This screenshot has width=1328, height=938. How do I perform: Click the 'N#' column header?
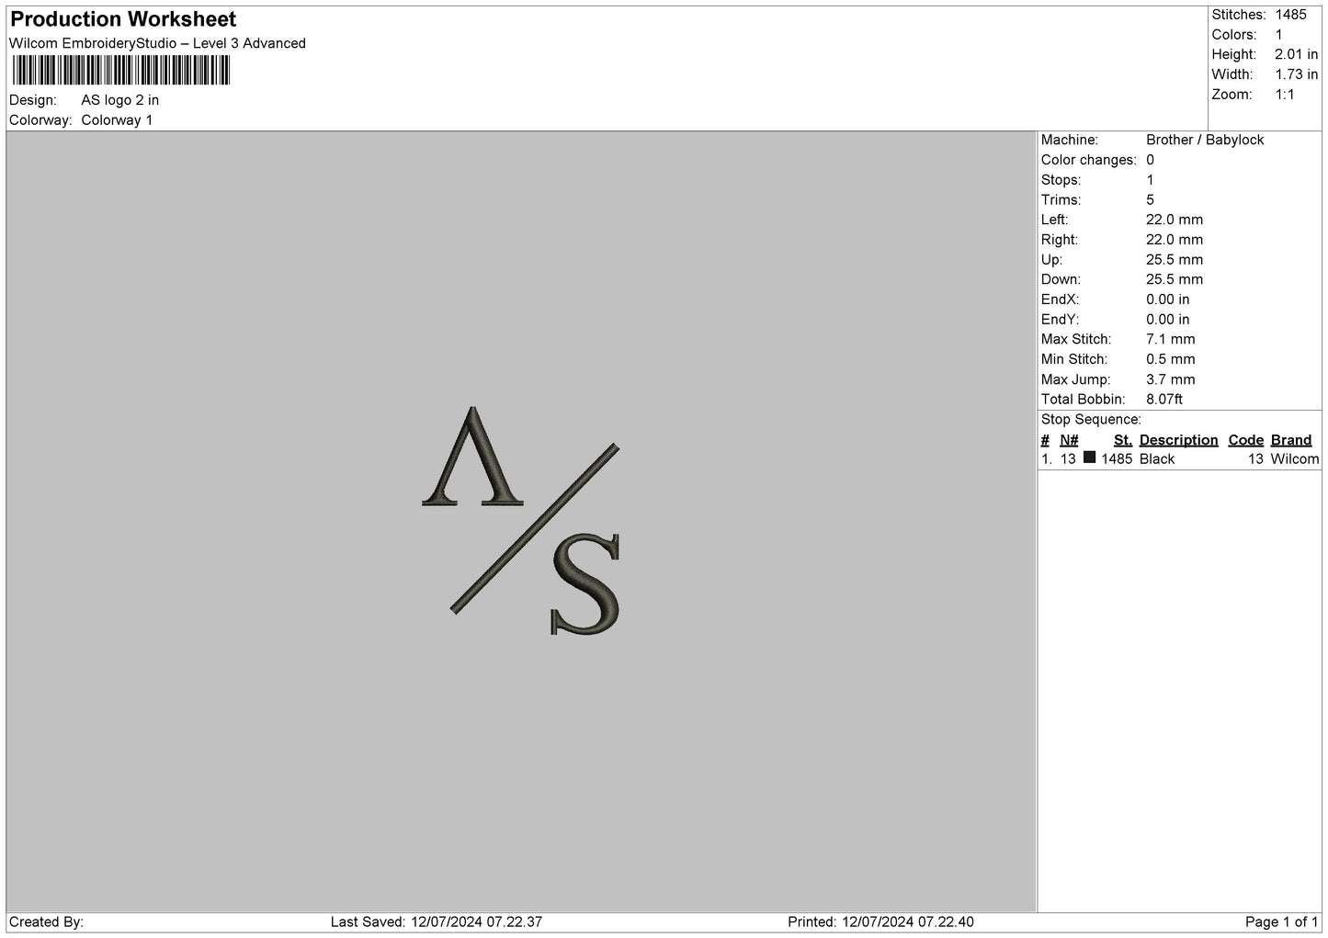pyautogui.click(x=1069, y=440)
